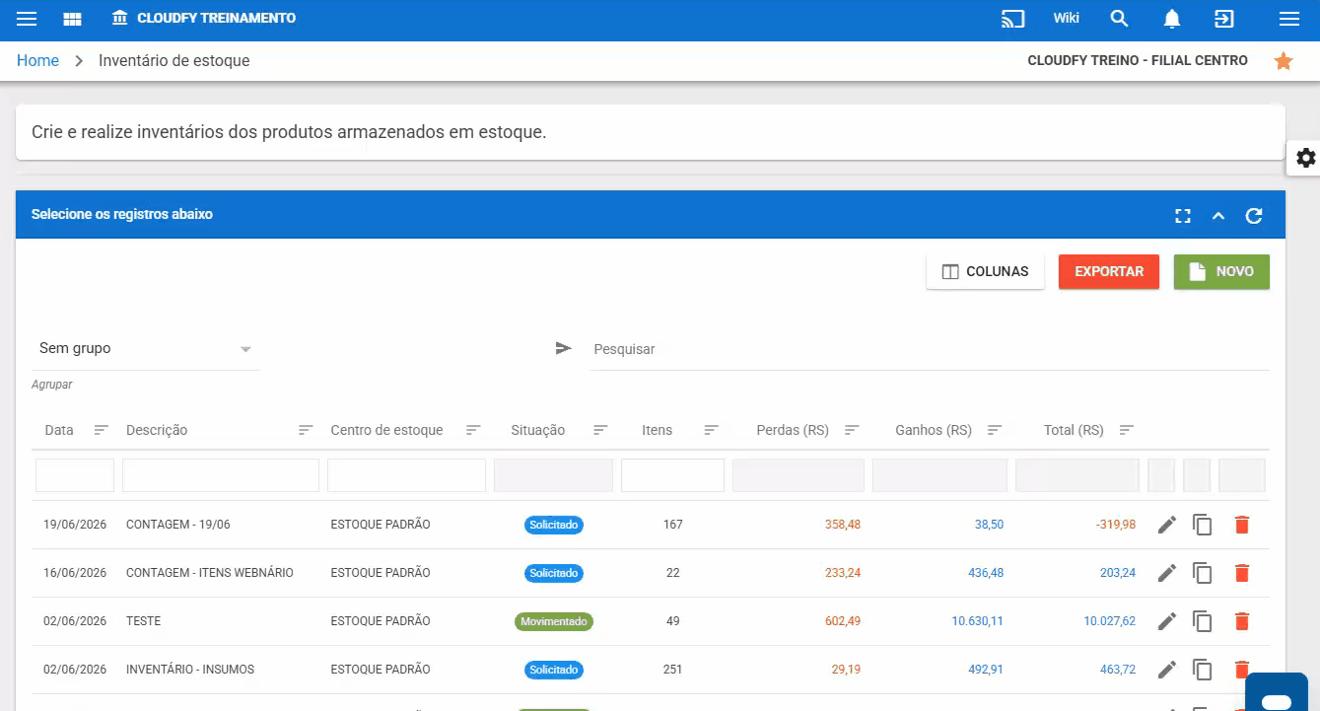Collapse the records panel with chevron
This screenshot has width=1320, height=711.
1218,216
